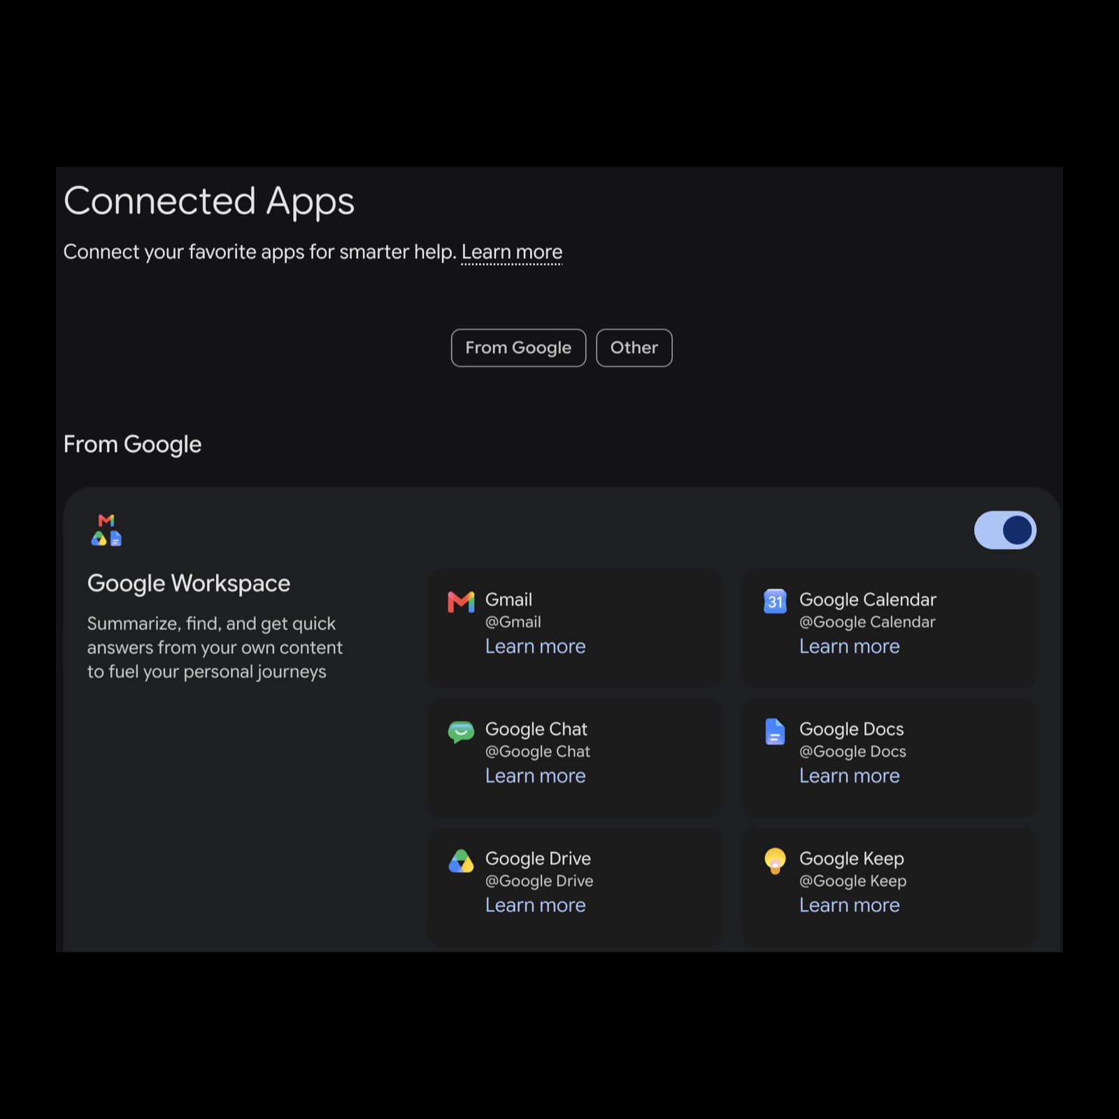Turn off the Google Workspace toggle
Image resolution: width=1119 pixels, height=1119 pixels.
(x=1005, y=530)
